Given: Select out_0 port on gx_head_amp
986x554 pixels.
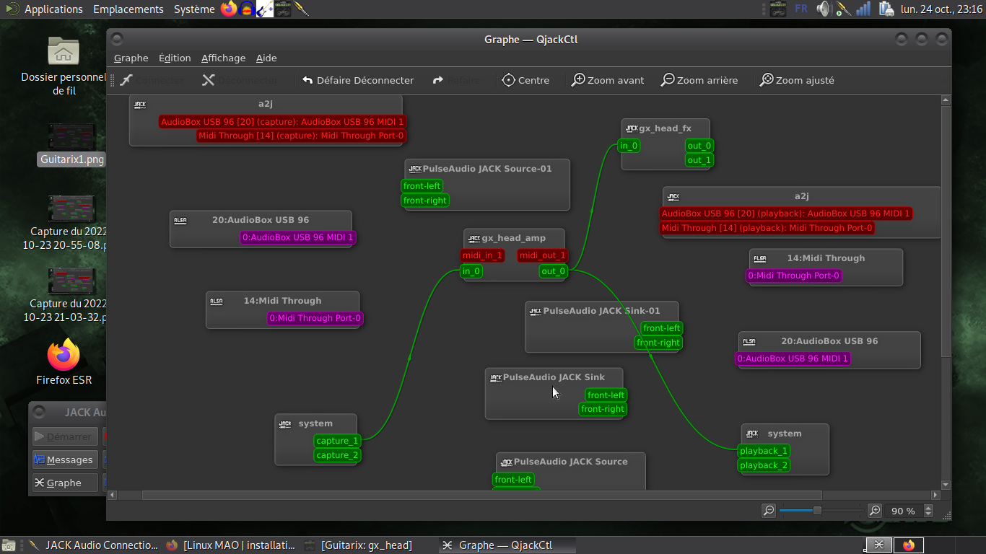Looking at the screenshot, I should coord(553,271).
